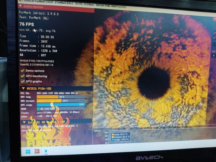Click the Time value 00:00:50

pyautogui.click(x=47, y=37)
